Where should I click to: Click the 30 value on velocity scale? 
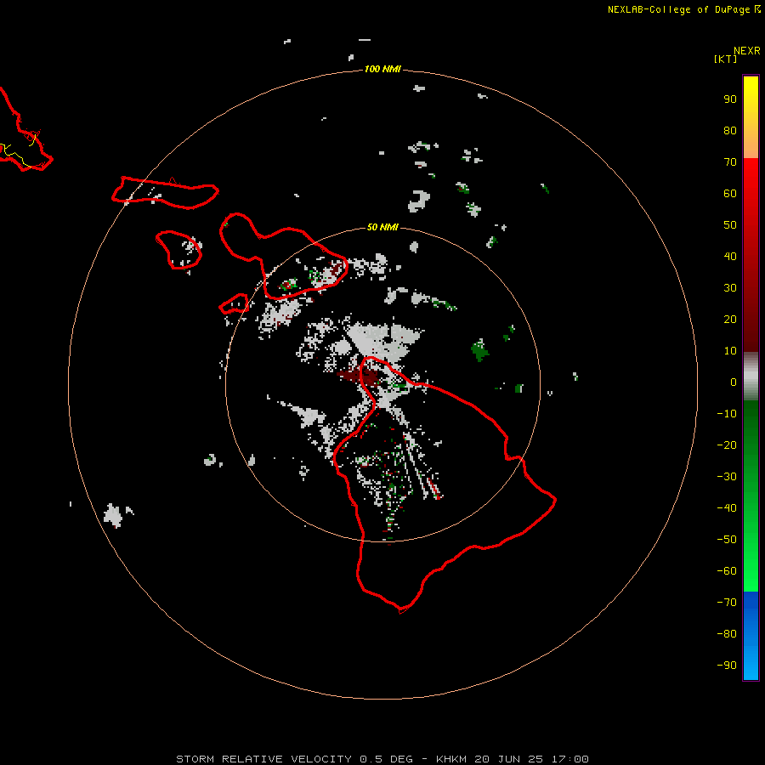coord(730,288)
